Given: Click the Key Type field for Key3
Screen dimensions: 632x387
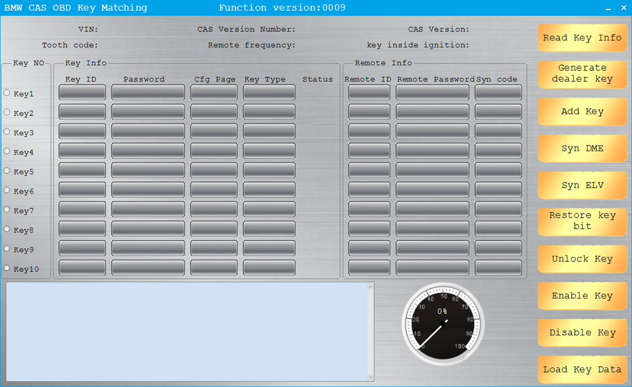Looking at the screenshot, I should [269, 131].
